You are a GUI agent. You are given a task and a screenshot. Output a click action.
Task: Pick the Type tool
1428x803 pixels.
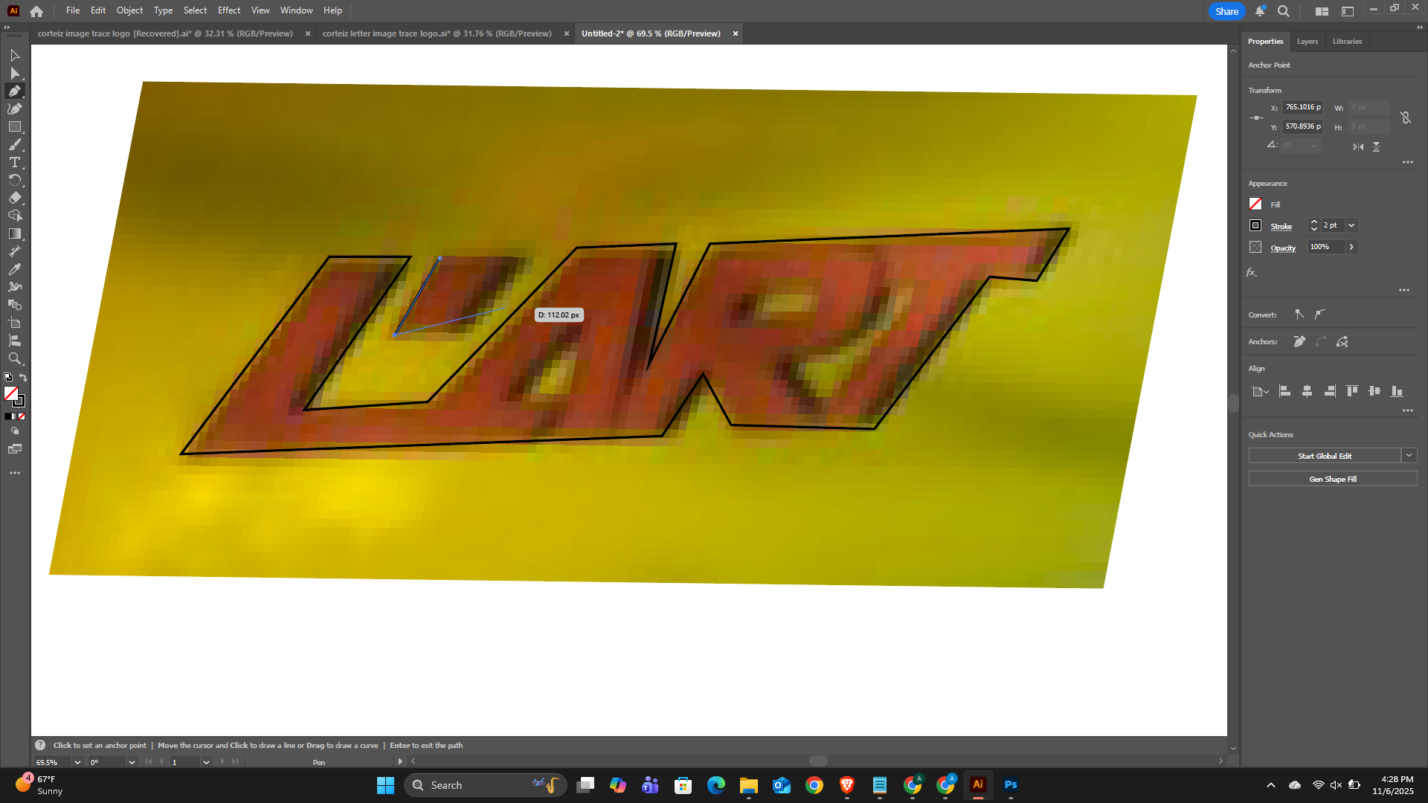click(15, 162)
